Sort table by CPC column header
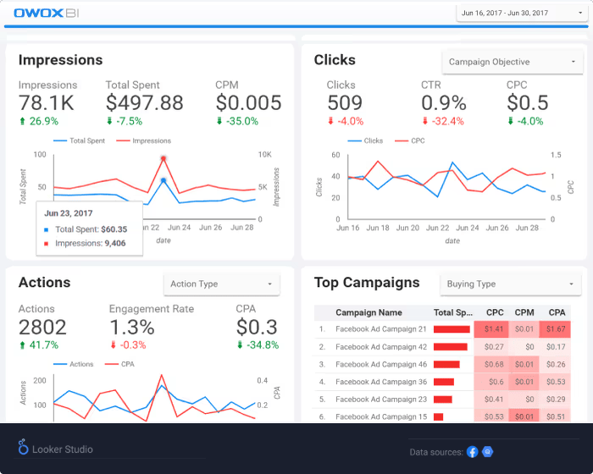The image size is (593, 474). 495,312
